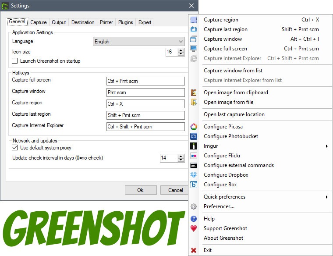Click the Preferences gear icon

(x=194, y=206)
